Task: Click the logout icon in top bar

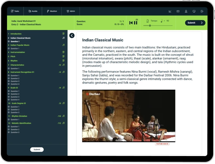Action: pos(202,11)
